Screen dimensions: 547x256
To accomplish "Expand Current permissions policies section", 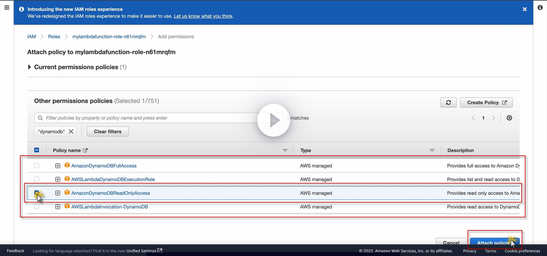I will coord(29,67).
